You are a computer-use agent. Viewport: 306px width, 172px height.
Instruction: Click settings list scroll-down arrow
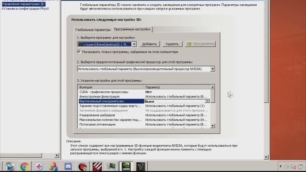click(212, 126)
